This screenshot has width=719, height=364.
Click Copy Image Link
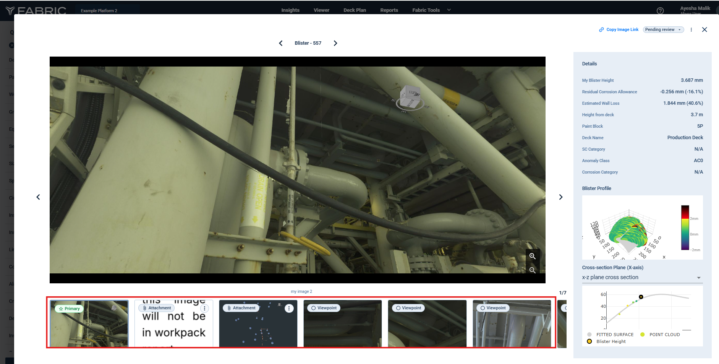(x=619, y=29)
